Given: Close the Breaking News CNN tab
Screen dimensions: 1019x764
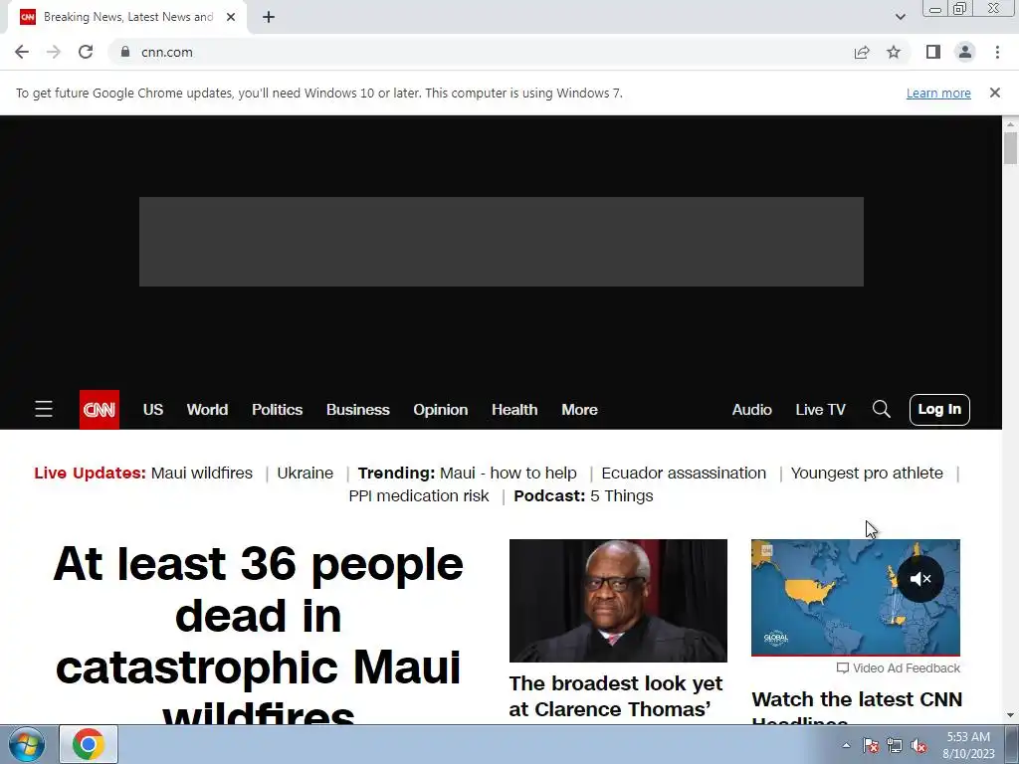Looking at the screenshot, I should [231, 18].
